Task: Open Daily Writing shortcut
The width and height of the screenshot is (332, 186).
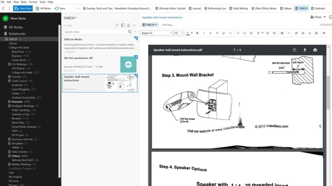Action: (239, 8)
